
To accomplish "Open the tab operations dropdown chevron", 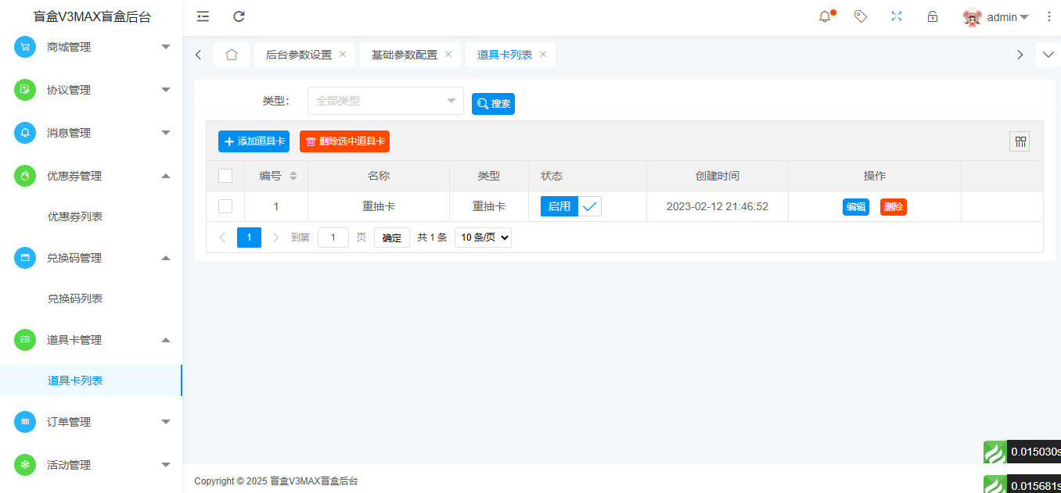I will tap(1048, 55).
